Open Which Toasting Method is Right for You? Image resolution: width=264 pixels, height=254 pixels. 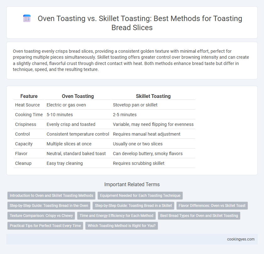(122, 226)
